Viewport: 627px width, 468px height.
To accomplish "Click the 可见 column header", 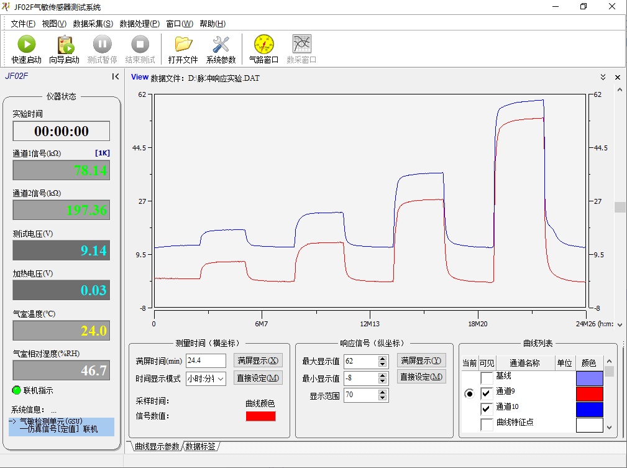I will click(x=487, y=363).
